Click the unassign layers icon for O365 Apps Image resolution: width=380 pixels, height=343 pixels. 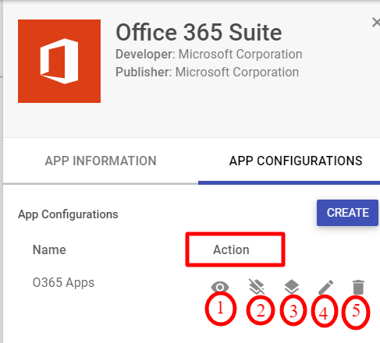257,287
